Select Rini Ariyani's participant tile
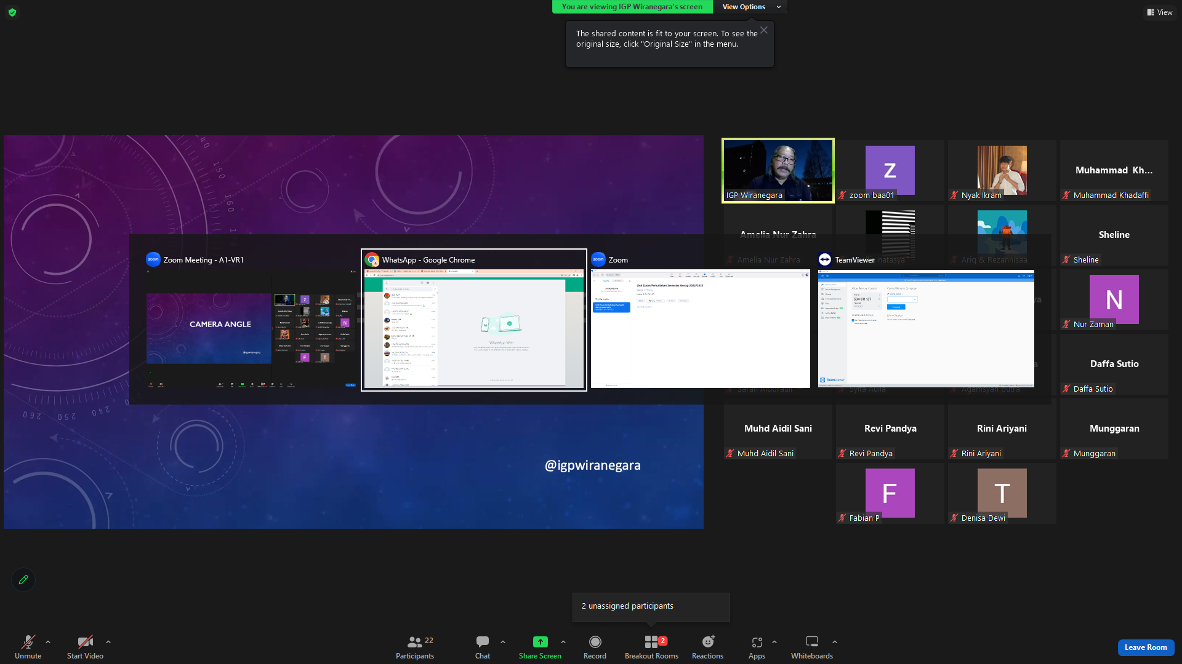 [1002, 429]
